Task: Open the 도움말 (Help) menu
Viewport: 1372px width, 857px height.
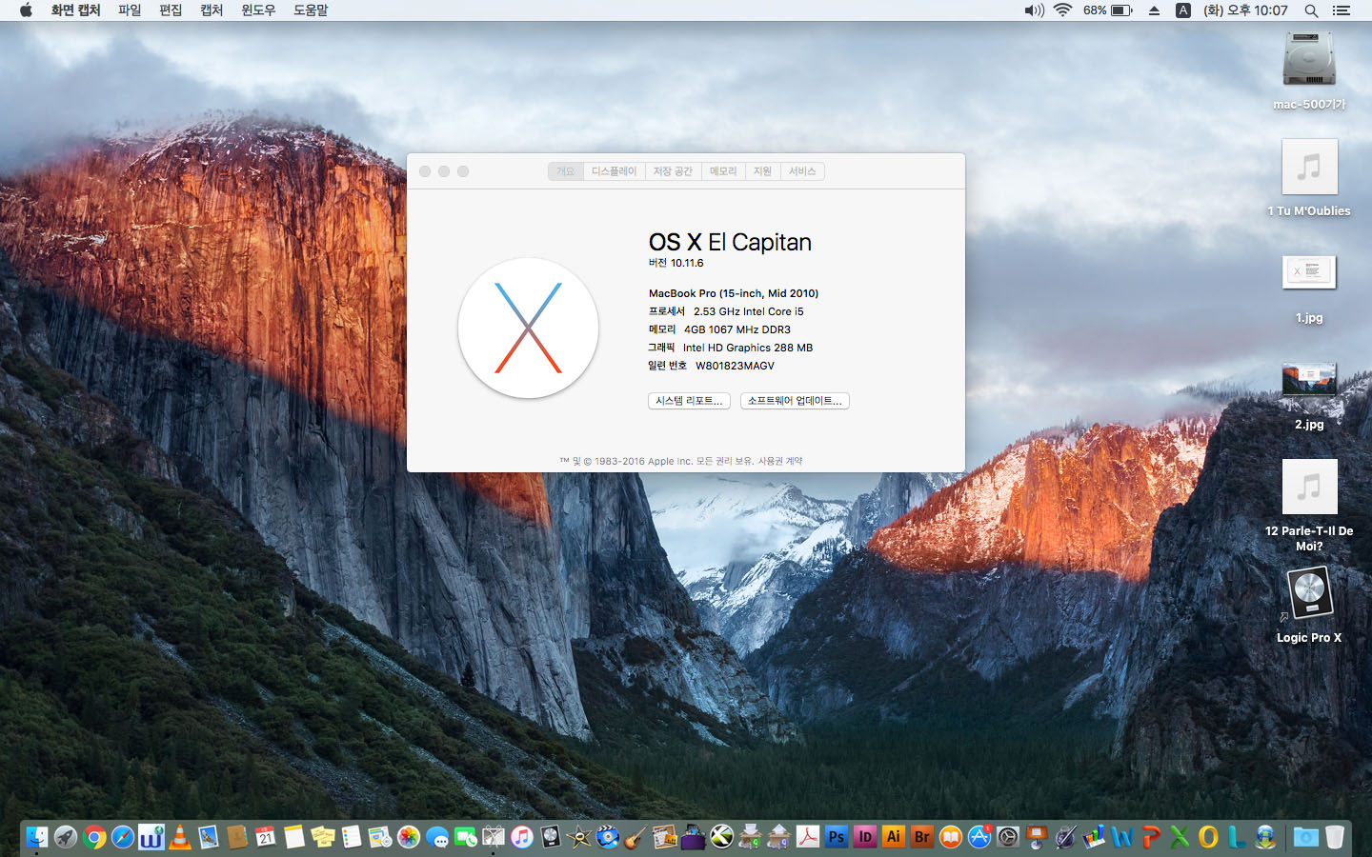Action: (x=311, y=10)
